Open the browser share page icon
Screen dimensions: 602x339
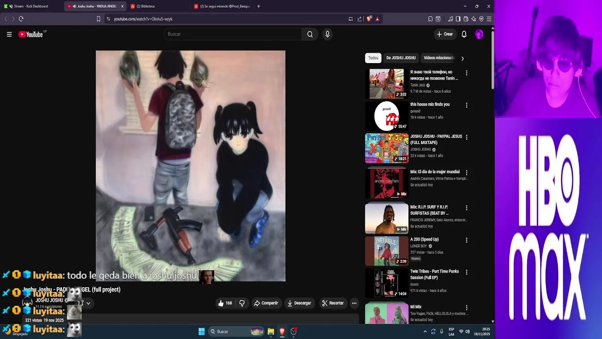click(x=359, y=19)
